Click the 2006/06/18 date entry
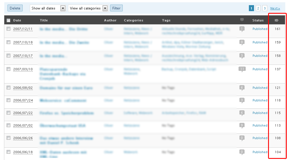Viewport: 287px width, 160px height. [x=23, y=152]
